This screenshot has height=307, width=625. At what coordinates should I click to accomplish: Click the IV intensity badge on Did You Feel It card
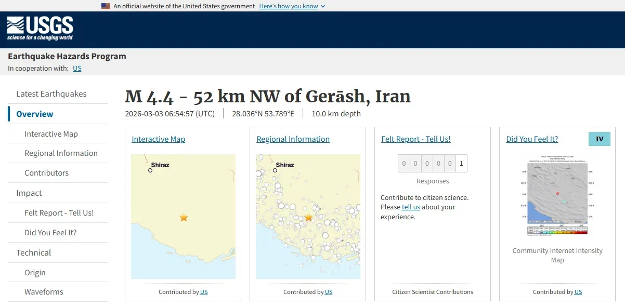pyautogui.click(x=599, y=139)
